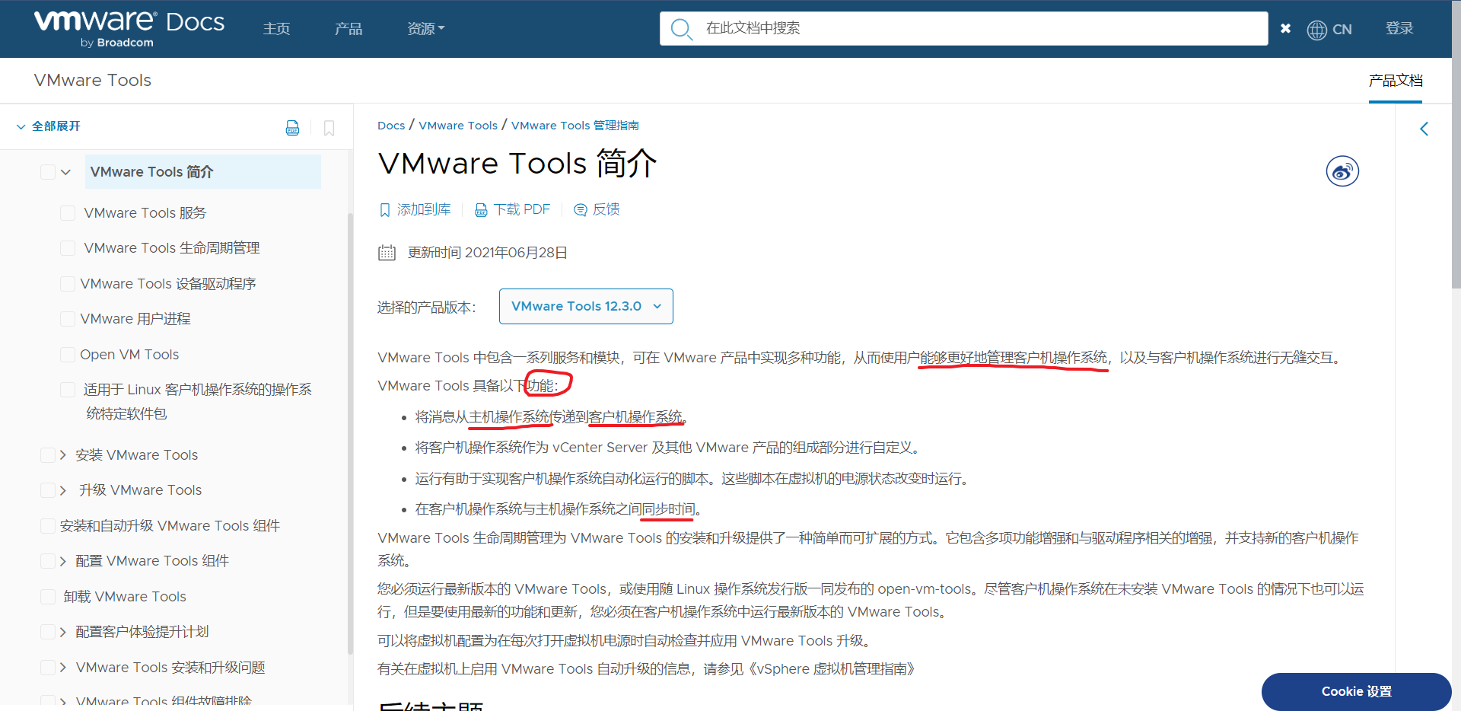Go to 主页 in top navigation
The image size is (1461, 711).
click(x=276, y=29)
